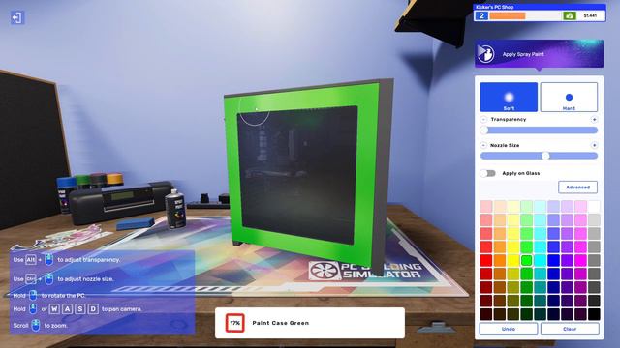Screen dimensions: 620x348
Task: Click the Transparency slider track
Action: pos(539,130)
